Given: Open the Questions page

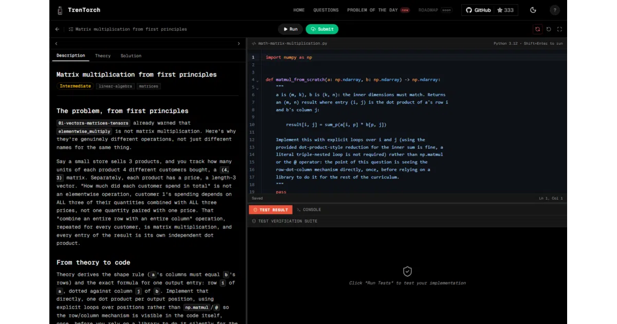Looking at the screenshot, I should pos(326,10).
